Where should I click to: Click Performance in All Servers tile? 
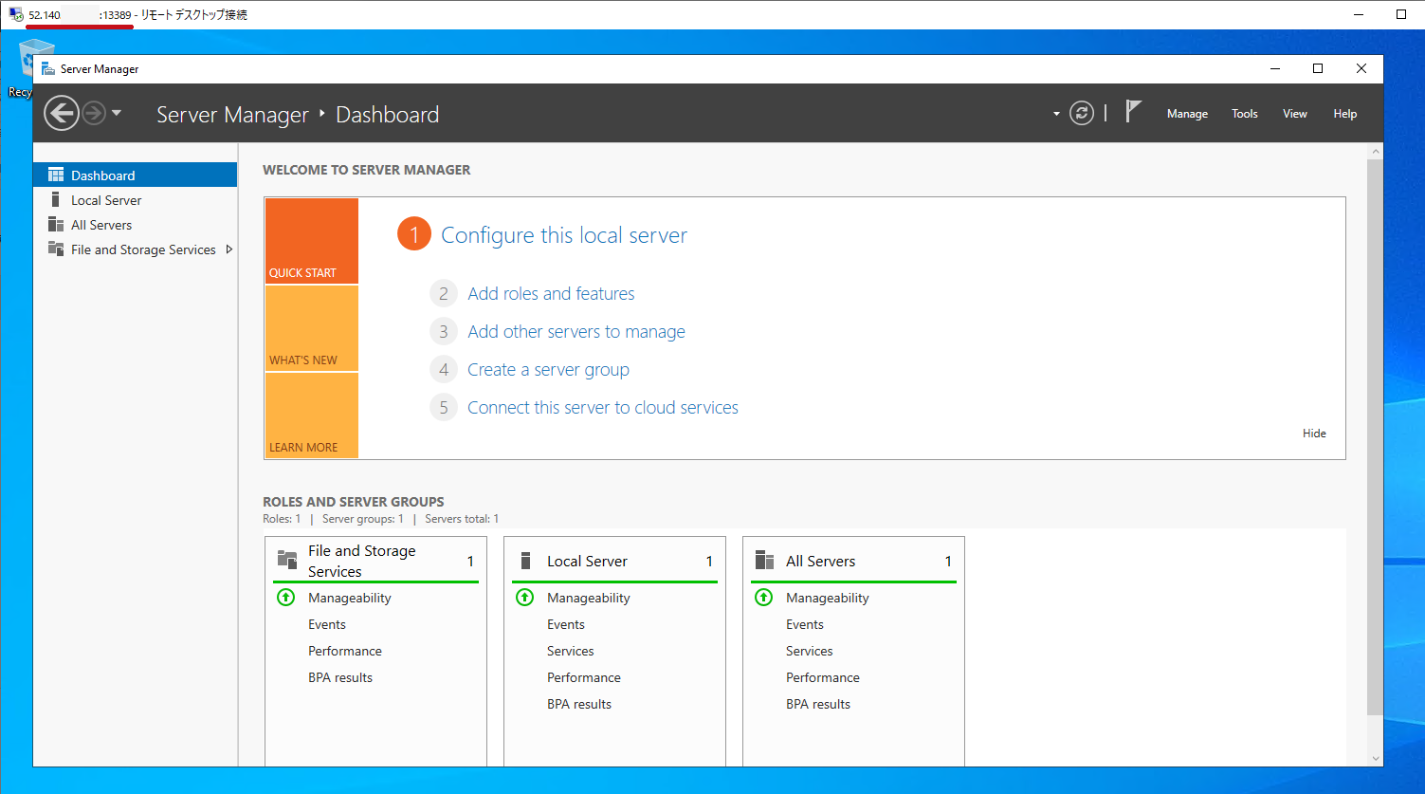point(823,677)
